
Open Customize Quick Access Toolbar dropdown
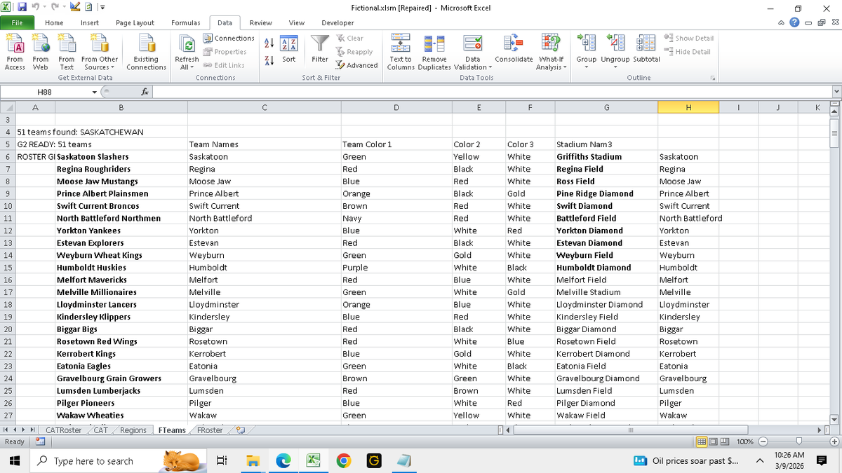click(103, 7)
